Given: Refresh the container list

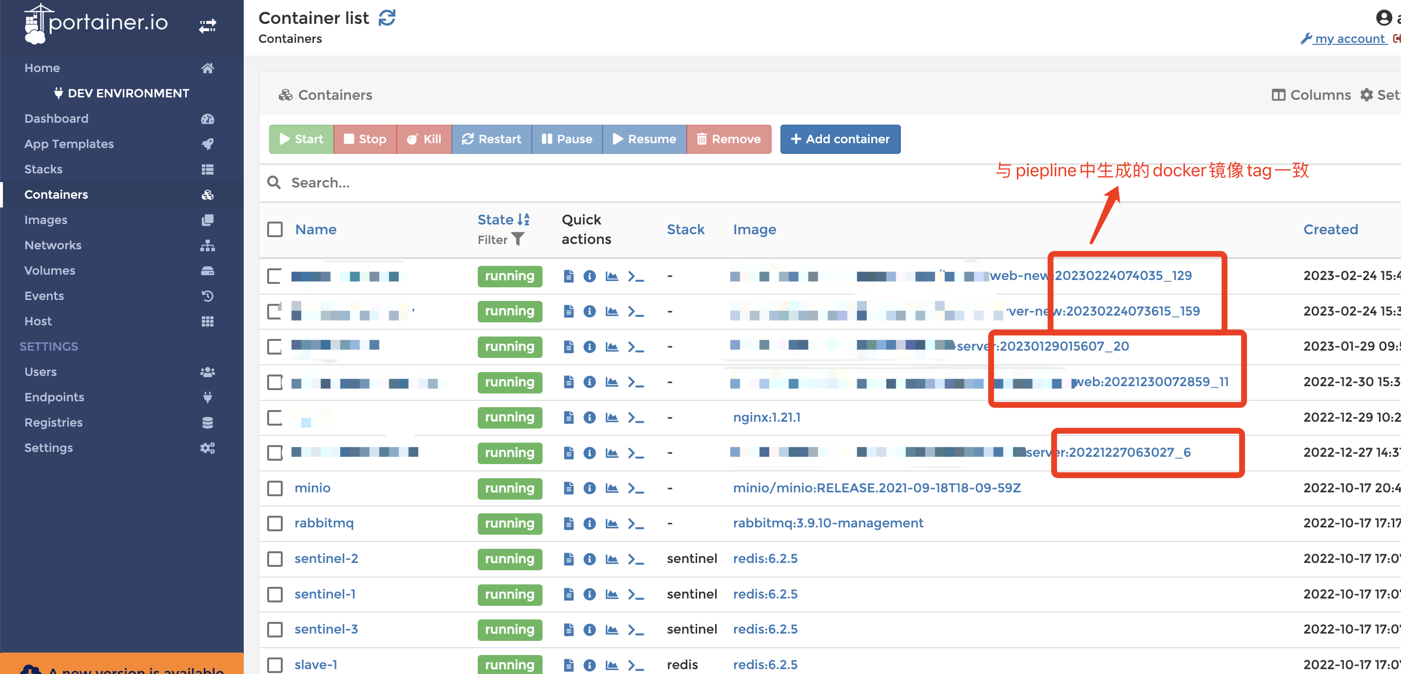Looking at the screenshot, I should click(387, 18).
